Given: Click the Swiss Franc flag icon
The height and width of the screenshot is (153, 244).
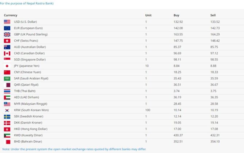Looking at the screenshot, I should pos(7,41).
